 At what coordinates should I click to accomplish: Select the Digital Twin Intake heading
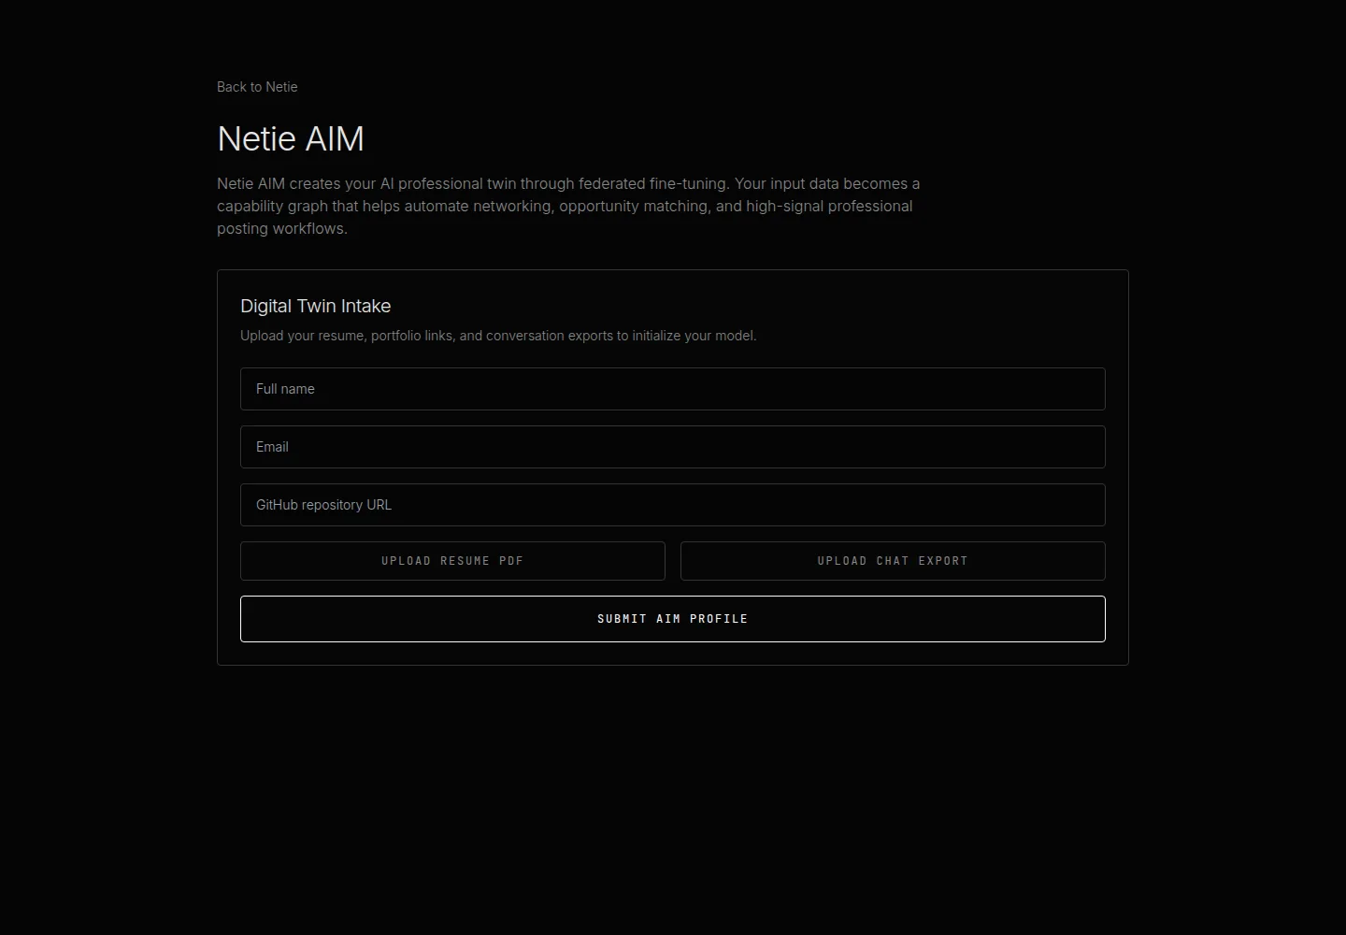[x=316, y=306]
